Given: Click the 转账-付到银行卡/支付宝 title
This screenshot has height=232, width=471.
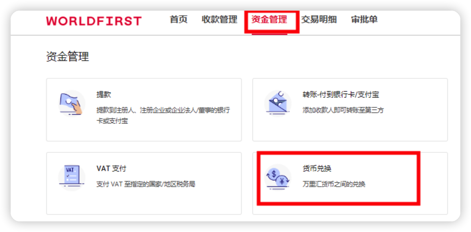Looking at the screenshot, I should 341,94.
